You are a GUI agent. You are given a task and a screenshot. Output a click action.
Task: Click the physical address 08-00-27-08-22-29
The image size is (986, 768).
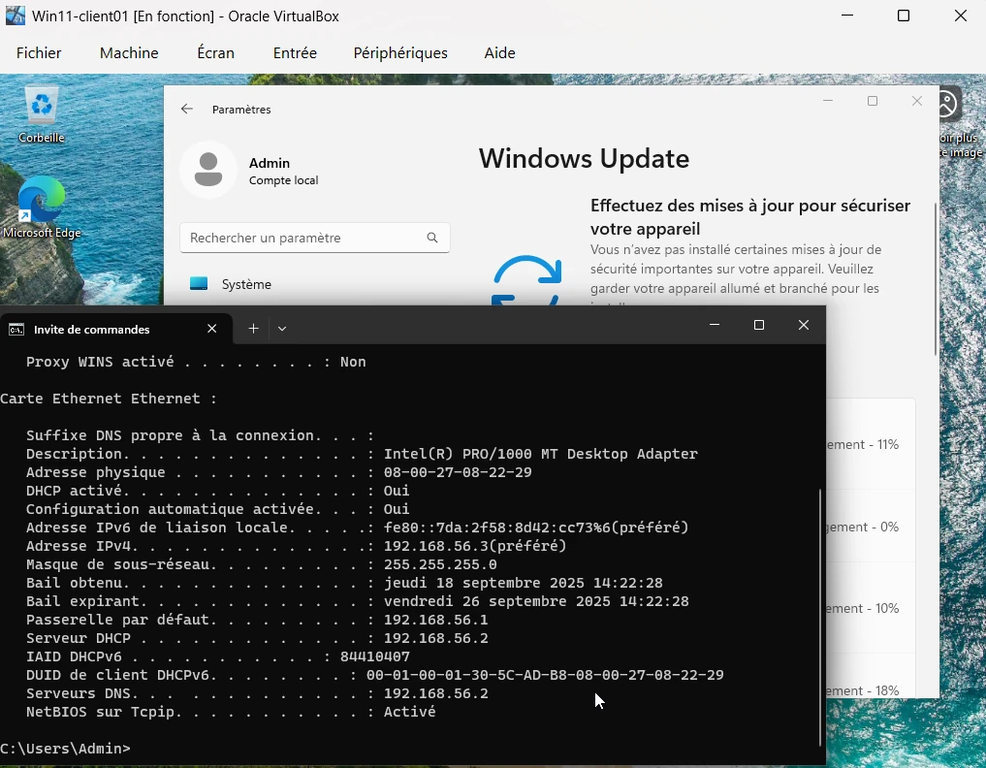[x=458, y=472]
